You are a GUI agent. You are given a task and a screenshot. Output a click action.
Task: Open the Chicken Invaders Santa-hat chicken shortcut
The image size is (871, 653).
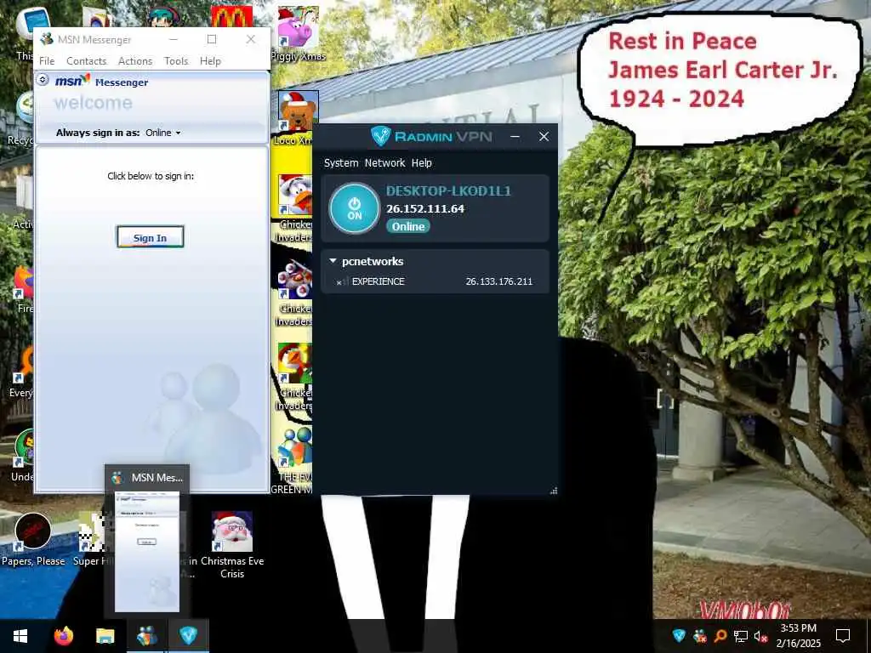coord(295,207)
